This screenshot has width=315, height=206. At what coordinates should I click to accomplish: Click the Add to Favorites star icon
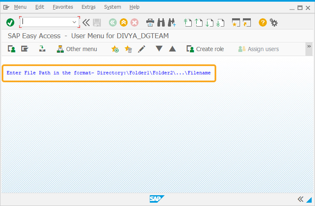(115, 49)
